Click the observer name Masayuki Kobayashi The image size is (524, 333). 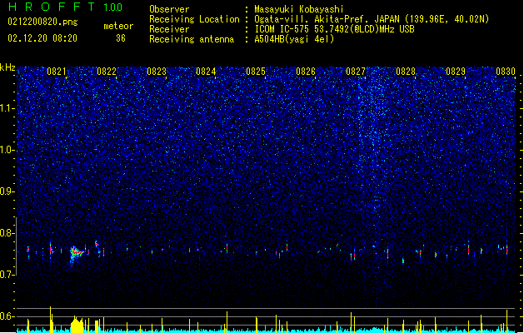299,9
